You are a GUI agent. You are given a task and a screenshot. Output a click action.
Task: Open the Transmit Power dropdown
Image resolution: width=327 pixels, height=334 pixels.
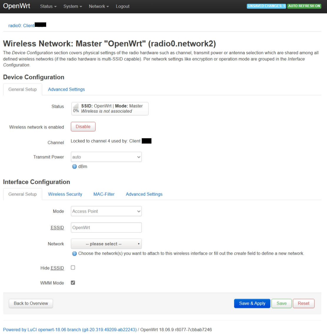click(106, 157)
